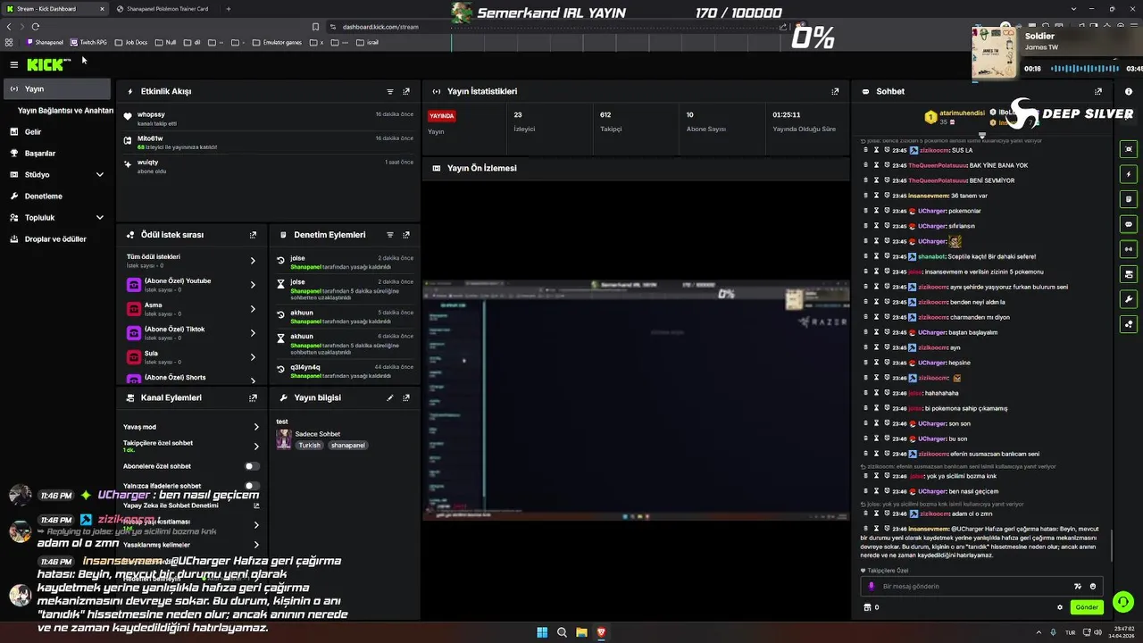Image resolution: width=1143 pixels, height=643 pixels.
Task: Send chat message with Gönder button
Action: click(x=1087, y=607)
